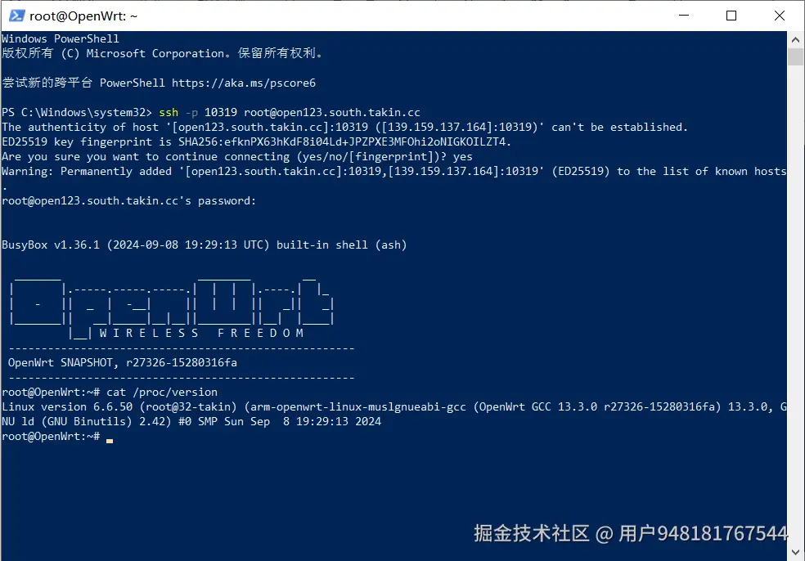
Task: Place cursor at the blinking root@OpenWrt prompt
Action: click(110, 438)
